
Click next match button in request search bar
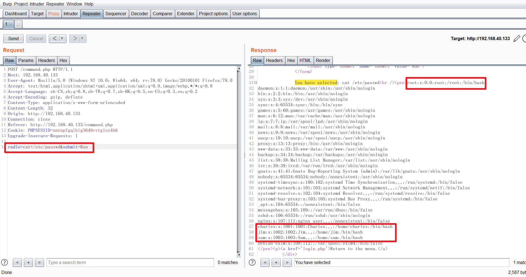pyautogui.click(x=39, y=262)
